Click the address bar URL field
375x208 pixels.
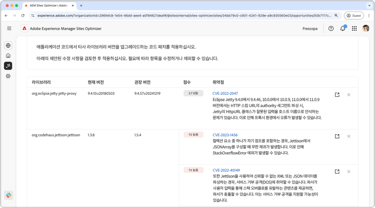pos(184,15)
